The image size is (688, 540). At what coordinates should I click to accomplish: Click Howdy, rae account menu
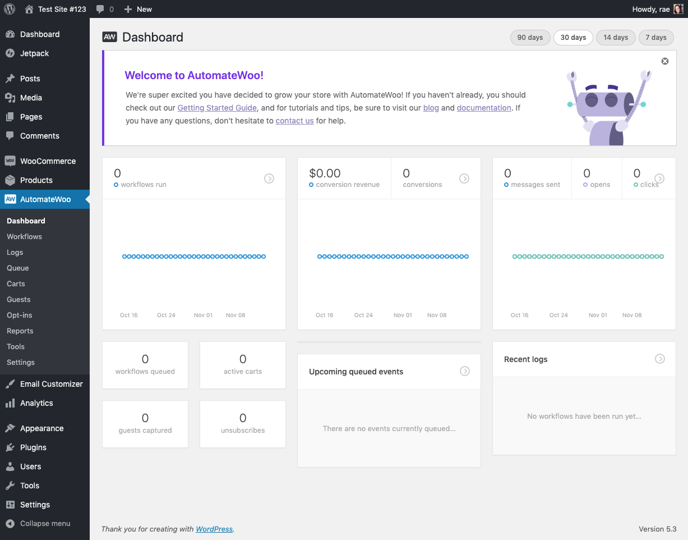point(657,9)
